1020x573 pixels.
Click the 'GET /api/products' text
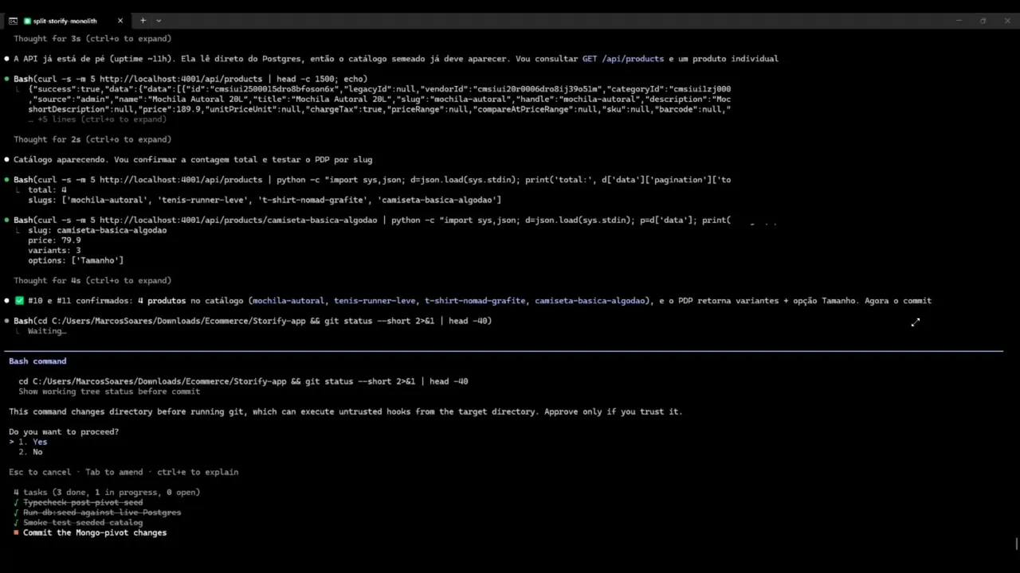(623, 58)
